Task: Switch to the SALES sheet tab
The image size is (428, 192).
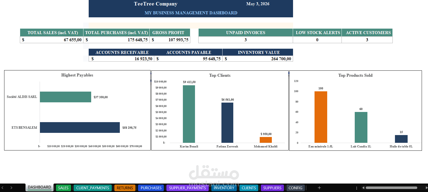Action: (63, 188)
